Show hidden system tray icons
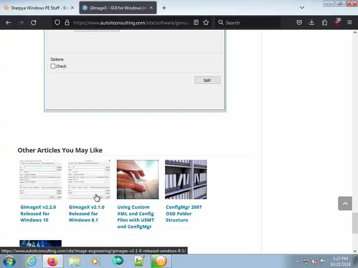Screen dimensions: 358x268 pos(297,262)
